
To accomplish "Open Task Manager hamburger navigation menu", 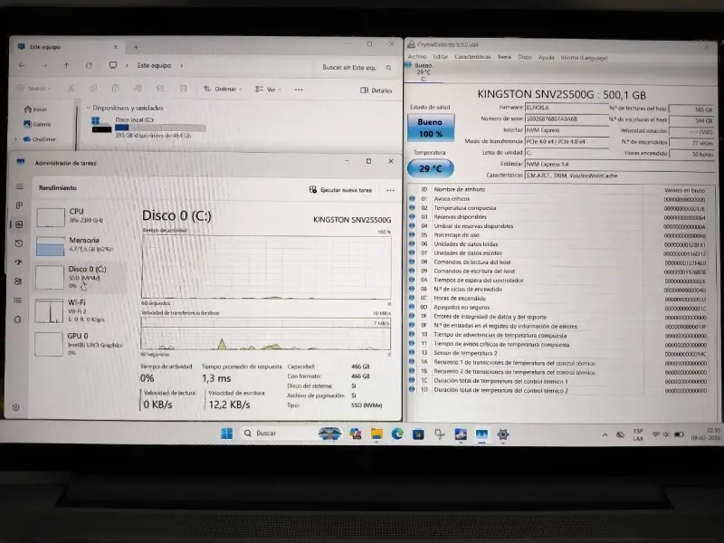I will [19, 186].
